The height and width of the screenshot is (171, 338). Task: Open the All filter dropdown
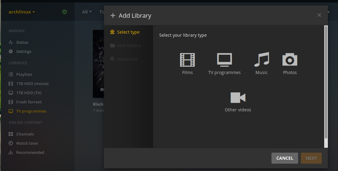(x=87, y=12)
